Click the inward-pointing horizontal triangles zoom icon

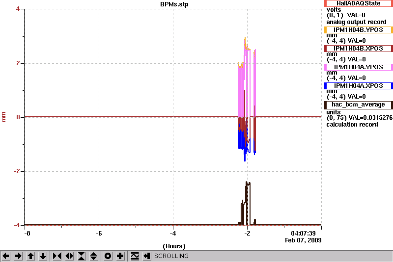pyautogui.click(x=57, y=256)
